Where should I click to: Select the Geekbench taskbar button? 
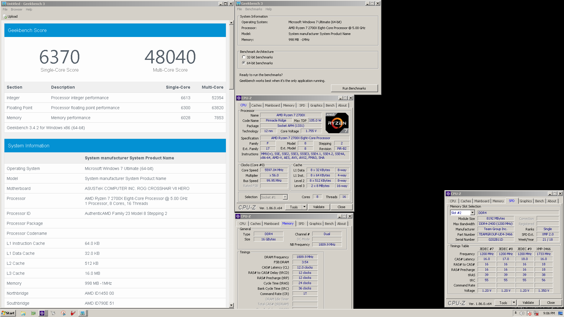pyautogui.click(x=83, y=313)
